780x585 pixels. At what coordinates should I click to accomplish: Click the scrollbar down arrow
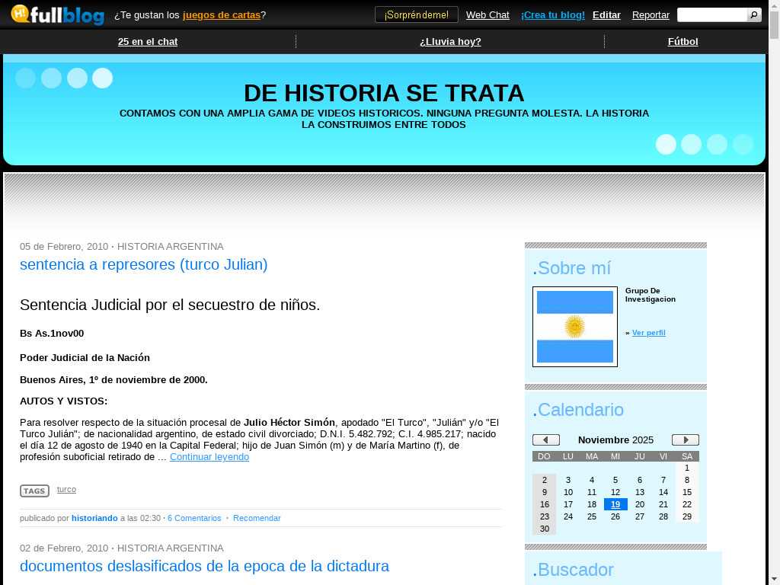click(x=774, y=579)
